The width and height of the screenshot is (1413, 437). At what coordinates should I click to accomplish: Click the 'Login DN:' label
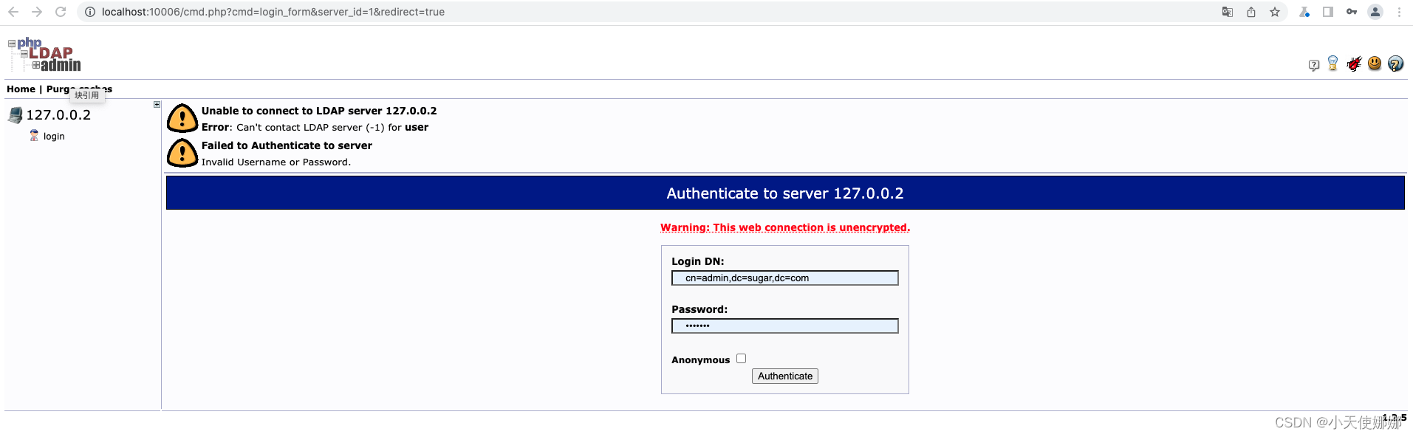(698, 261)
